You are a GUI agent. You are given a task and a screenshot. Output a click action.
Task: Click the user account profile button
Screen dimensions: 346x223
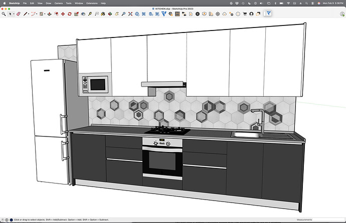251,14
